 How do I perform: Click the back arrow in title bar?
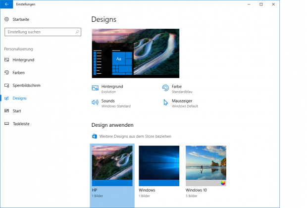pos(6,4)
